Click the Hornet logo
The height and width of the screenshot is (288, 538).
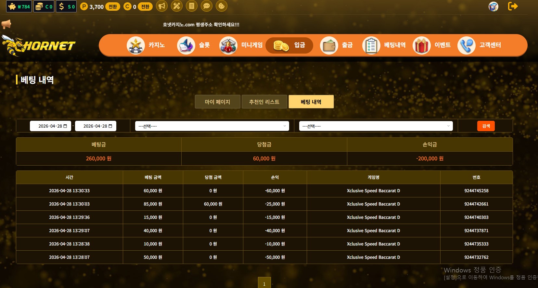click(x=39, y=45)
